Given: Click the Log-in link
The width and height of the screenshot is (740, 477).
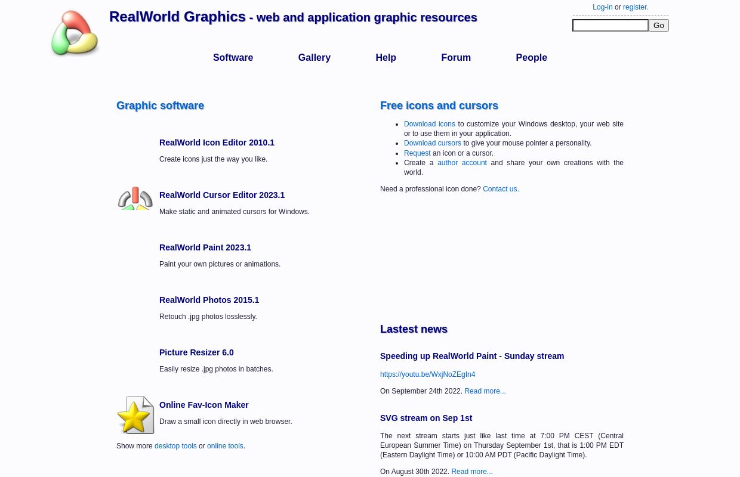Looking at the screenshot, I should click(x=603, y=7).
